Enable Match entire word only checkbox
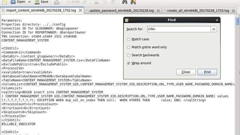Image resolution: width=240 pixels, height=135 pixels. [x=129, y=47]
